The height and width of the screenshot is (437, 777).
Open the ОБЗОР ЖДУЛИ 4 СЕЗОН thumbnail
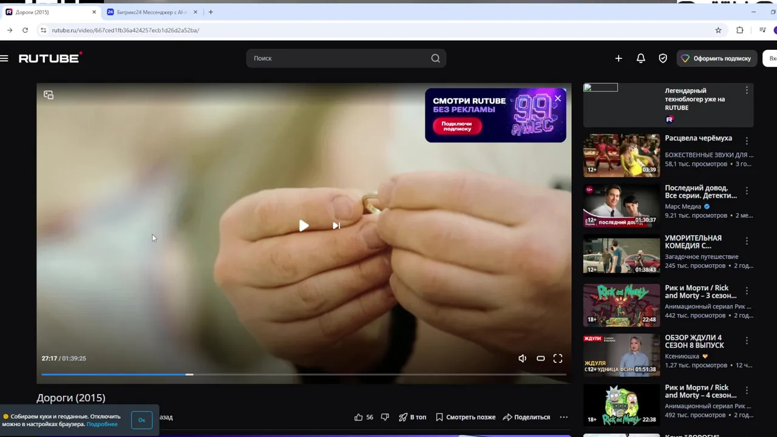(622, 355)
